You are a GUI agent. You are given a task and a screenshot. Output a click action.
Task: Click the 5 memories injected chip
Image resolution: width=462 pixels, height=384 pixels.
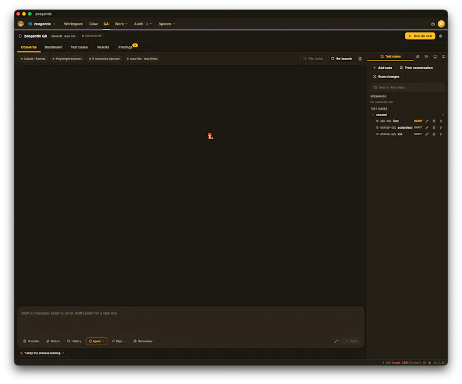(x=105, y=59)
